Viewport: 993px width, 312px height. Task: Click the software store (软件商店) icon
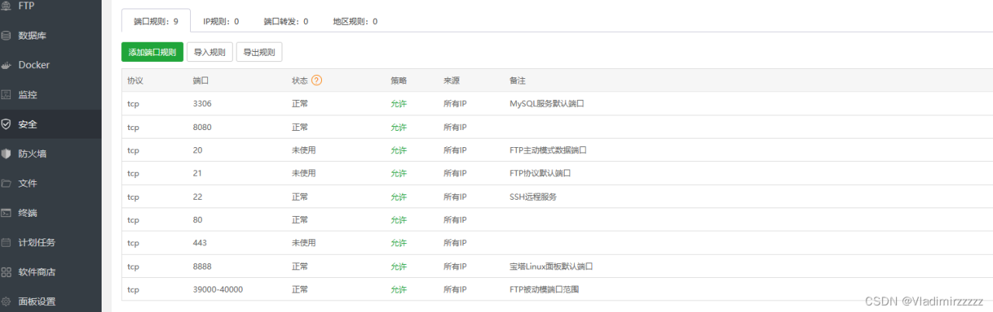point(6,272)
